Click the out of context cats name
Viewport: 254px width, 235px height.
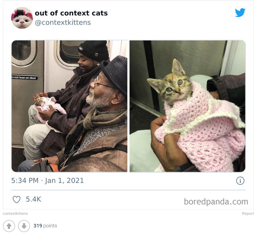[71, 13]
